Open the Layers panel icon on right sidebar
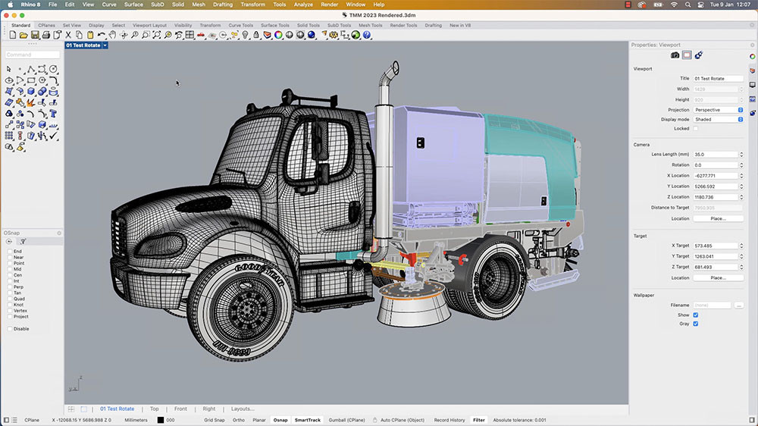758x426 pixels. coord(752,70)
